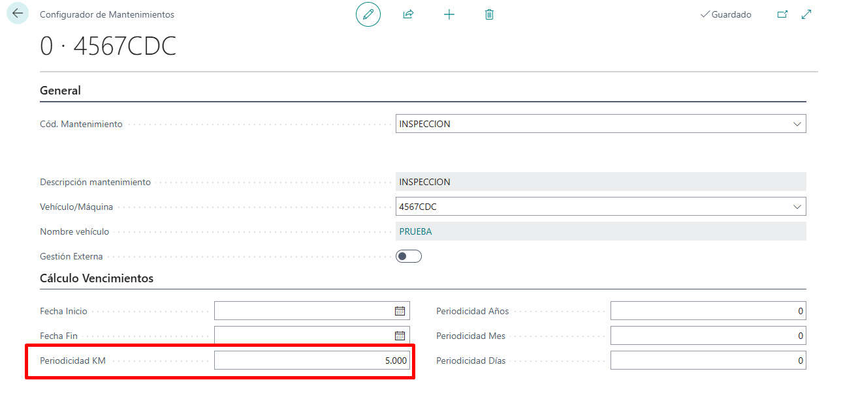Click the Gestión Externa label

(71, 256)
